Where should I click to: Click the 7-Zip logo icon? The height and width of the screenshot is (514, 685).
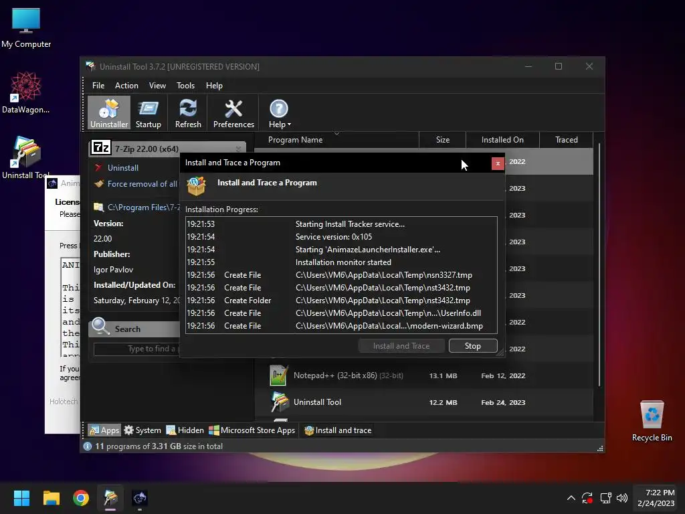tap(101, 148)
